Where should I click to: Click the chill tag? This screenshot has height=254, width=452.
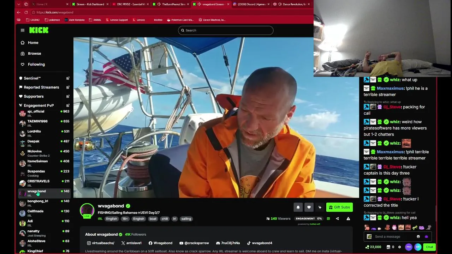click(x=165, y=219)
